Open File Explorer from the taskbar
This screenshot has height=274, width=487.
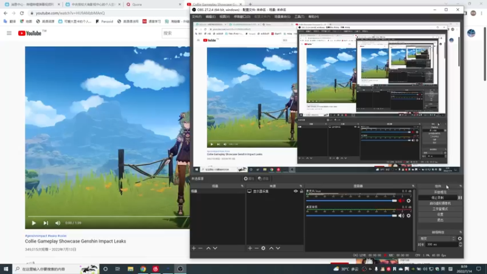coord(130,269)
